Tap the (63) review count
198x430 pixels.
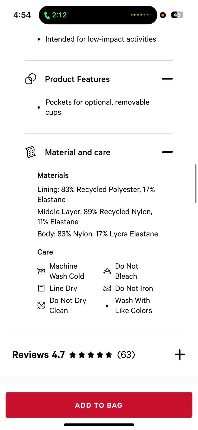tap(126, 355)
